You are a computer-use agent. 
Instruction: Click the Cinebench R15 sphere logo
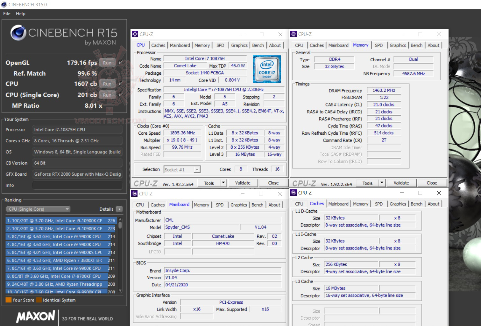pos(18,33)
